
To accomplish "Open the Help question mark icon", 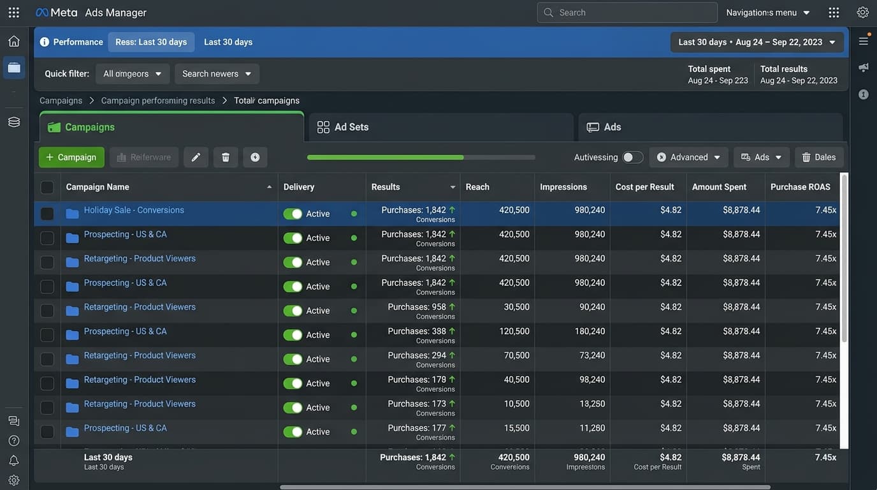I will click(x=14, y=440).
